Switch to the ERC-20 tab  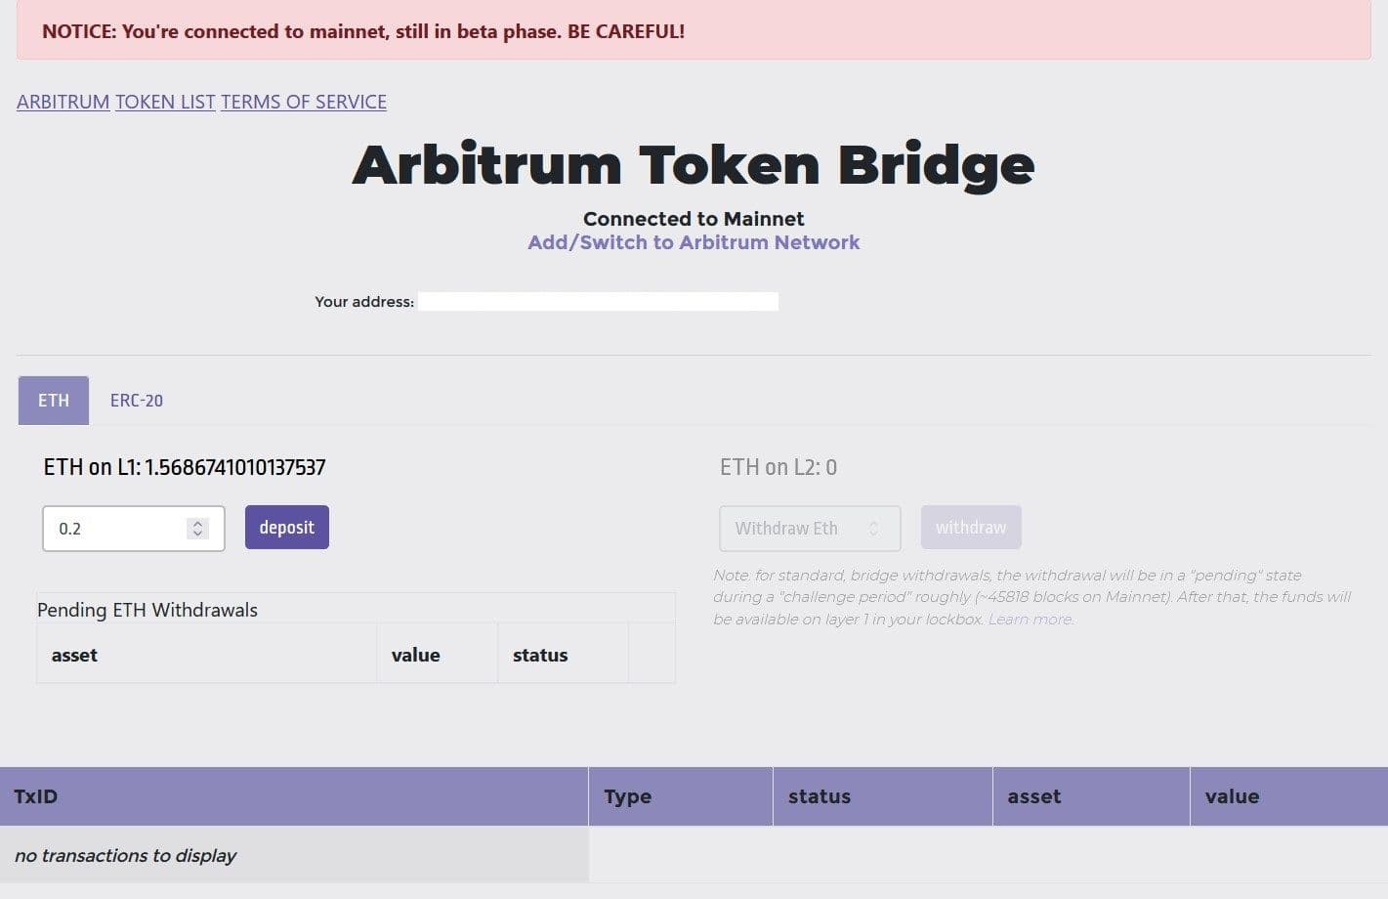(x=137, y=401)
